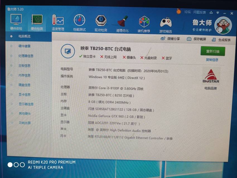Click the medal icon in title bar
This screenshot has height=178, width=237.
pos(179,11)
